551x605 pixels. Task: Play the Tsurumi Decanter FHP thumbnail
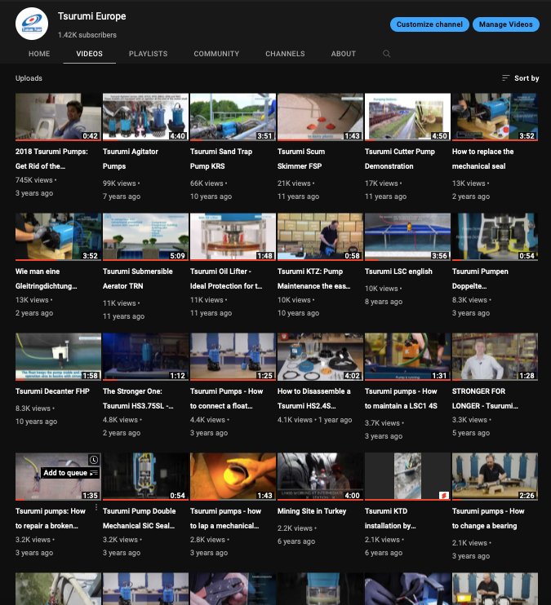[58, 356]
